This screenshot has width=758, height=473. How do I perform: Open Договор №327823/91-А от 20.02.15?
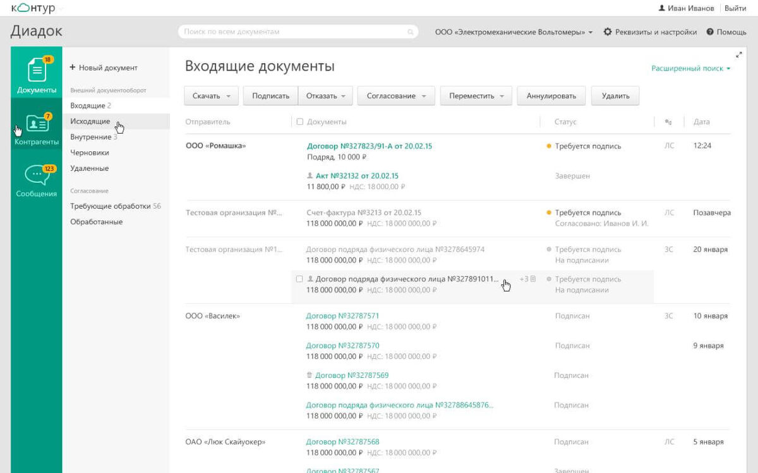[x=370, y=146]
